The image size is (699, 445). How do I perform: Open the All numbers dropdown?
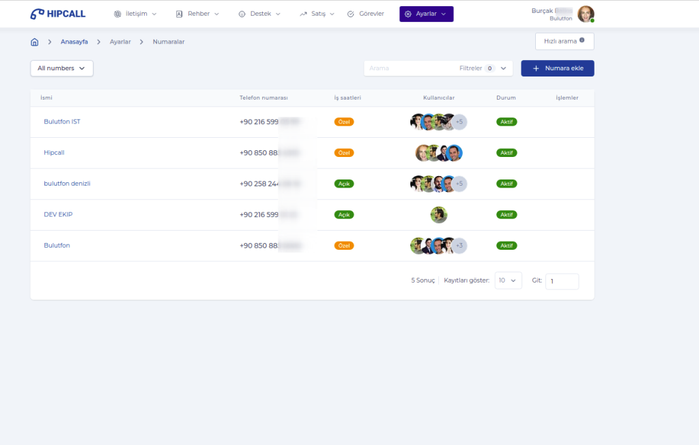(x=61, y=68)
